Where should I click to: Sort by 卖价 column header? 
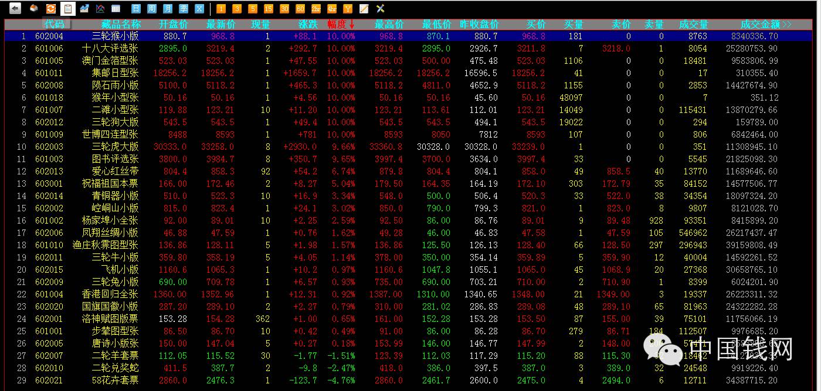(x=622, y=25)
